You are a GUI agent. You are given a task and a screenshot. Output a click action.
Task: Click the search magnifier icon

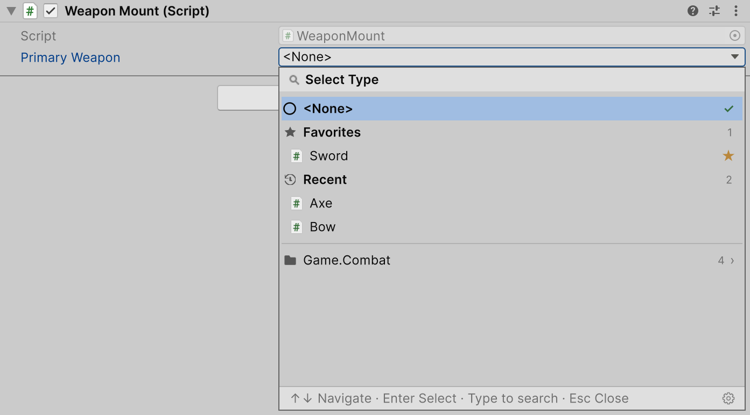[294, 80]
